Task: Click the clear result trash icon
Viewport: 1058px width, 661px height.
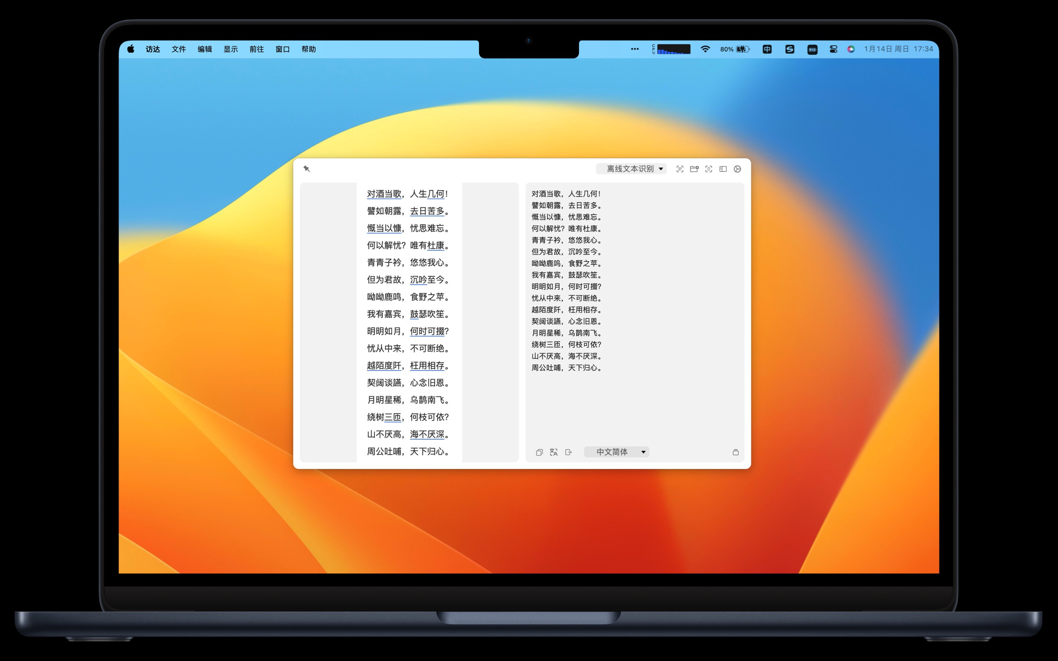Action: [x=736, y=452]
